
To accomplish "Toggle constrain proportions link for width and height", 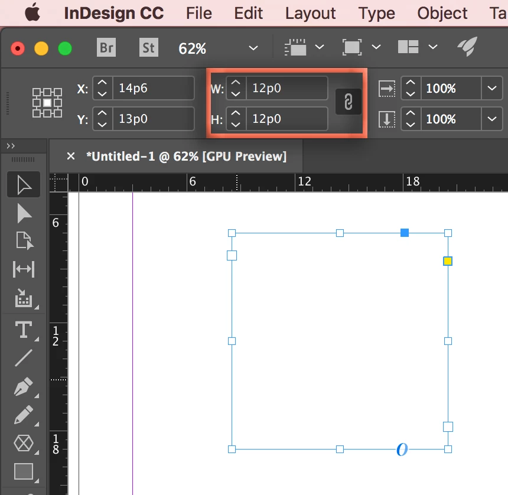I will [349, 102].
